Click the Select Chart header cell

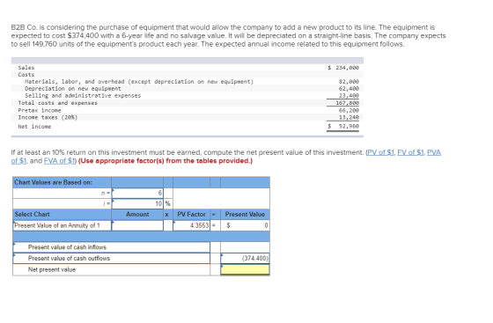point(62,214)
